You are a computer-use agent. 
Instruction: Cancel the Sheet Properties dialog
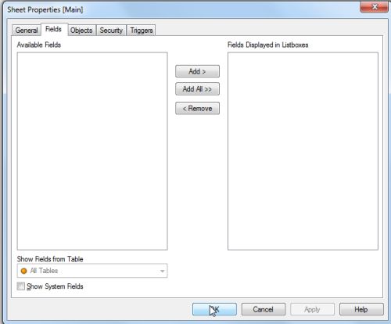coord(264,309)
